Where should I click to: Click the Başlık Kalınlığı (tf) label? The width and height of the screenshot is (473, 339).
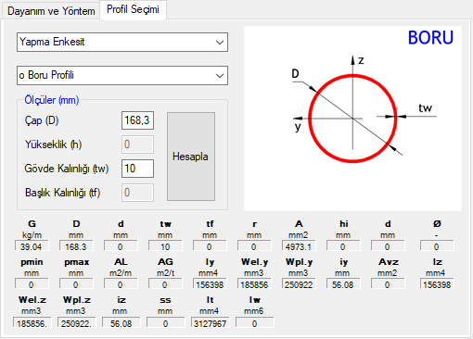click(x=62, y=193)
